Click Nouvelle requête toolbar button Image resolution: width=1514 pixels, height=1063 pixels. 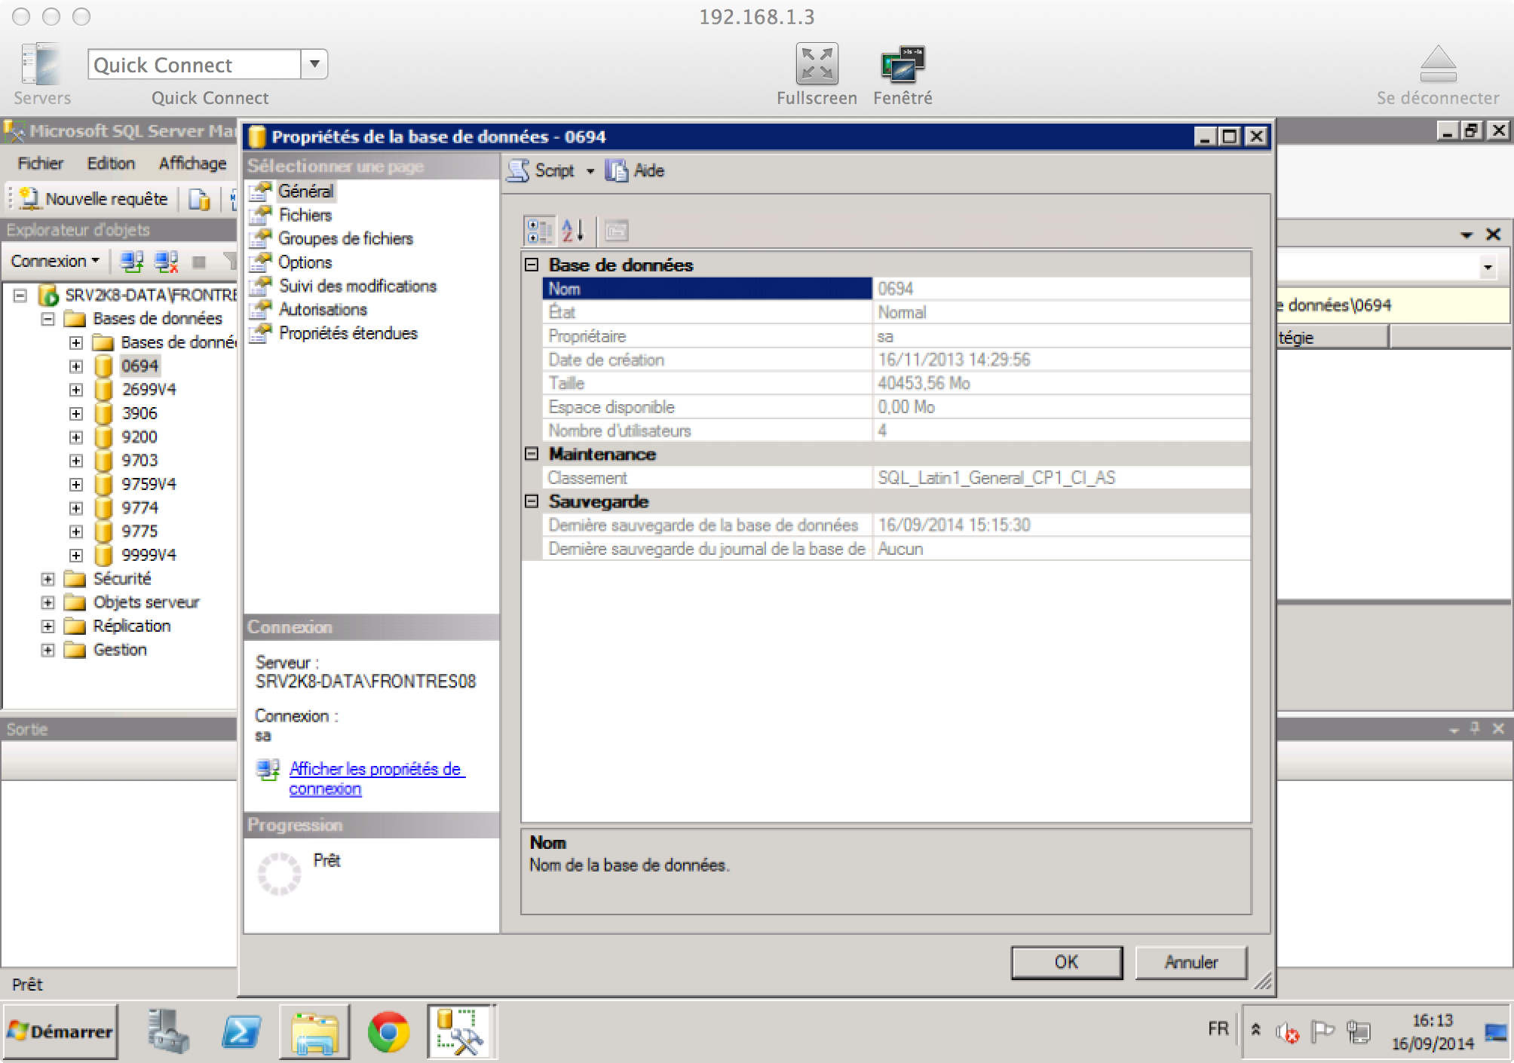94,199
